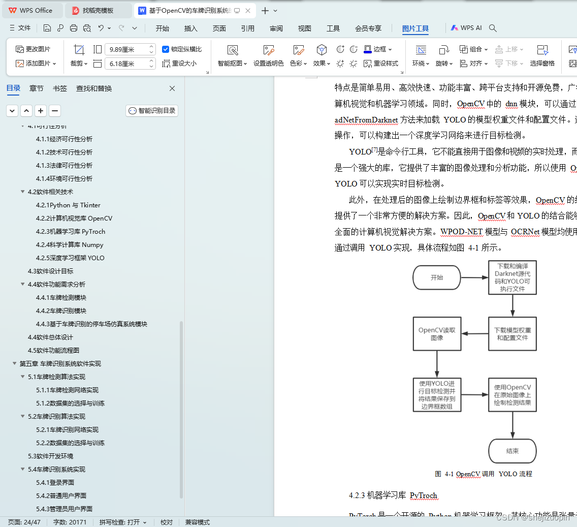Switch to the 开始 ribbon tab

tap(163, 28)
